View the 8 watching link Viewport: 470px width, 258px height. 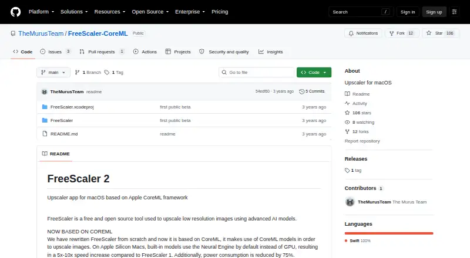point(360,122)
